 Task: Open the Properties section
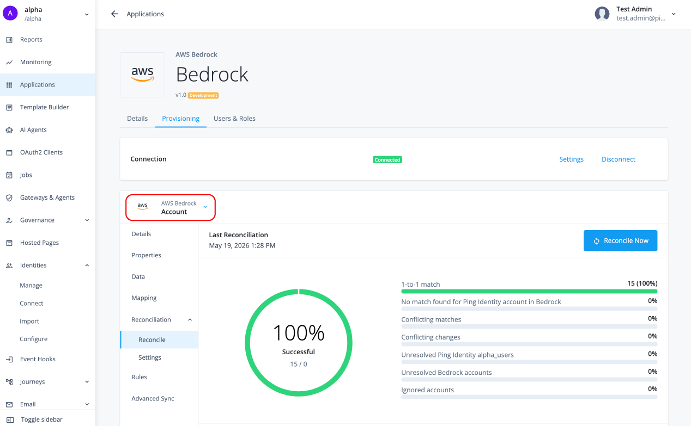click(146, 255)
